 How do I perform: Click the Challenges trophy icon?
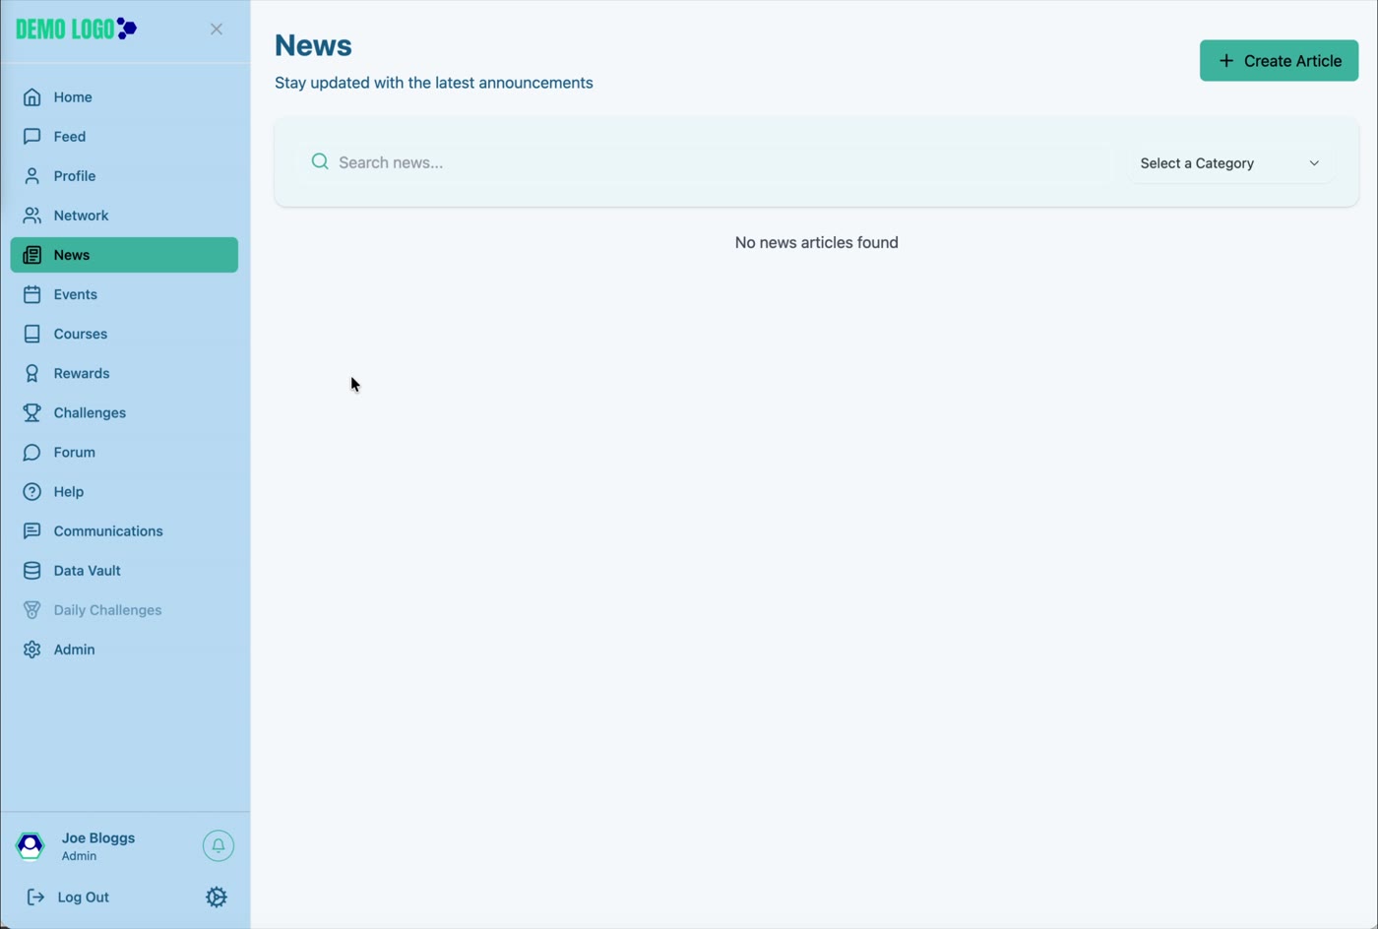point(31,412)
